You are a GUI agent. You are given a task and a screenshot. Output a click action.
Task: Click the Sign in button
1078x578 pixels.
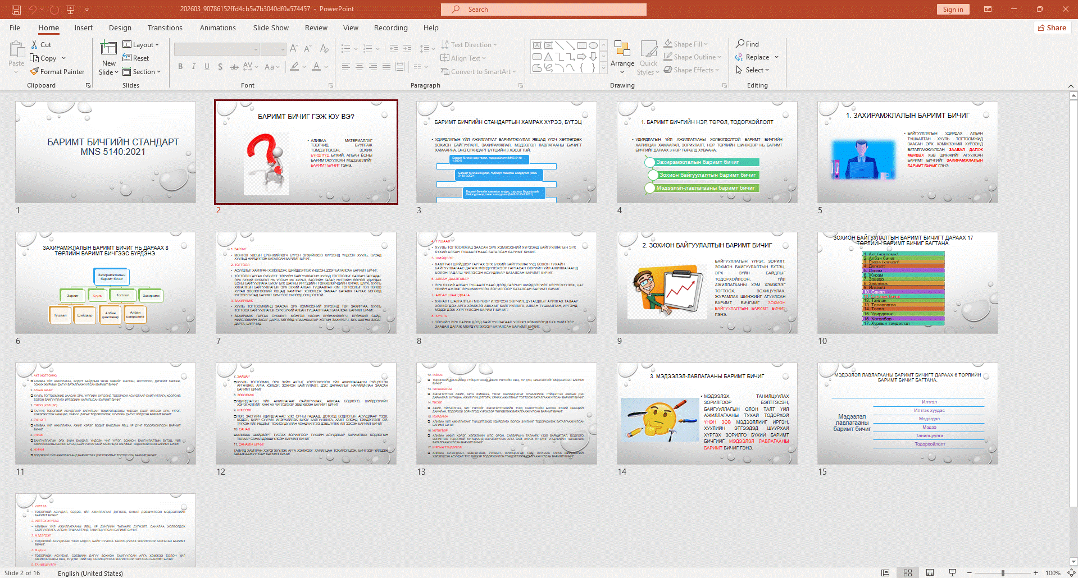coord(953,10)
